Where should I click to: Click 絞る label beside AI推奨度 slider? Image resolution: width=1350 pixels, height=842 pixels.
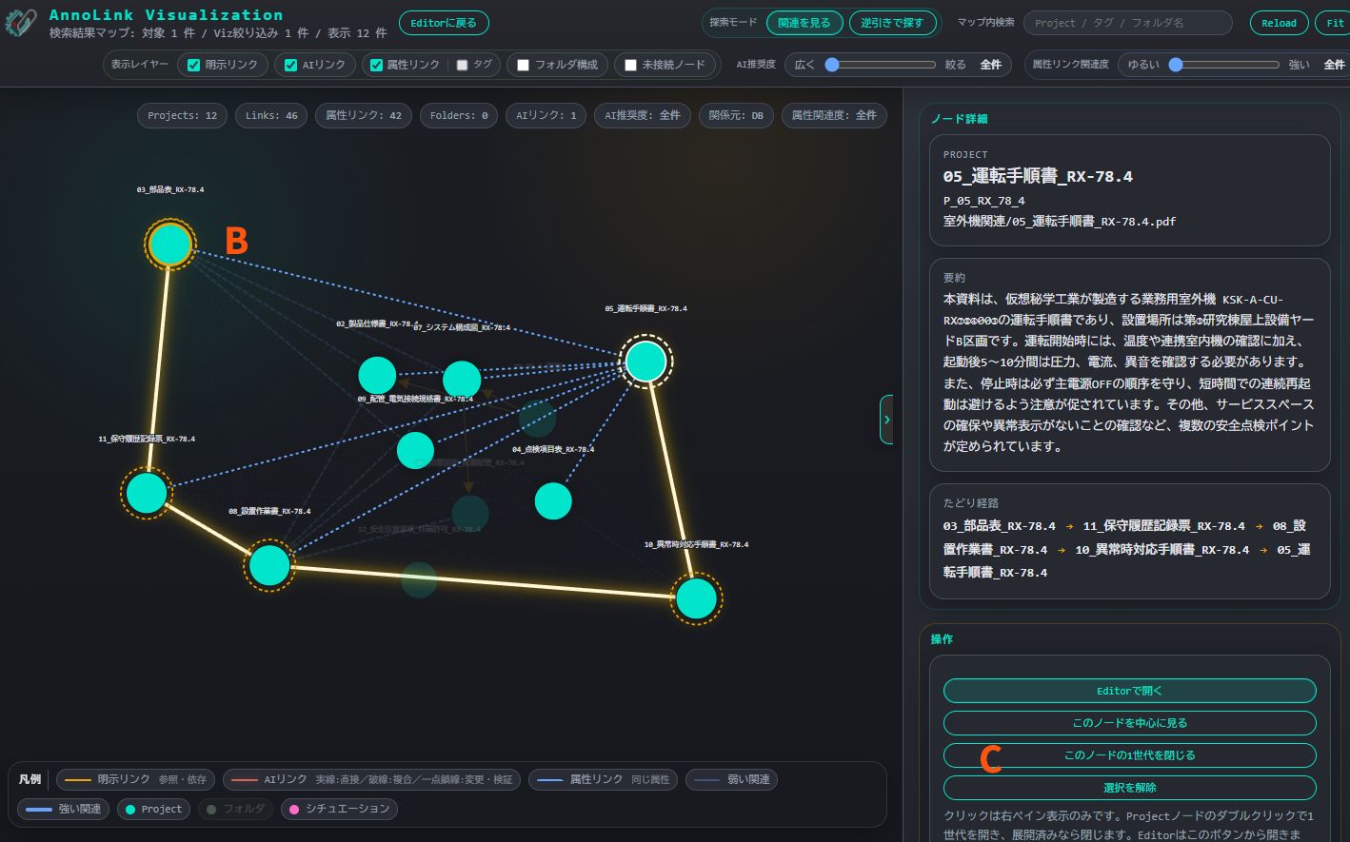click(955, 65)
